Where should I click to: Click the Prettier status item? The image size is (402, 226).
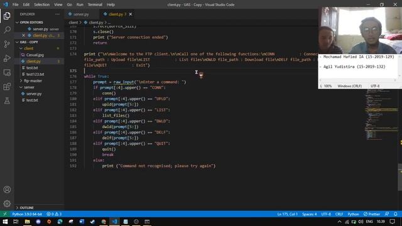pos(372,214)
